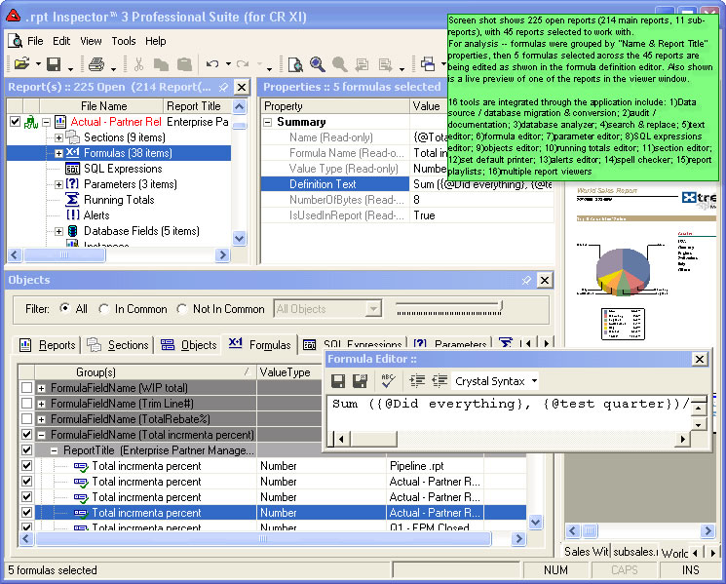Click the blue magnifier search icon
726x584 pixels.
point(317,64)
